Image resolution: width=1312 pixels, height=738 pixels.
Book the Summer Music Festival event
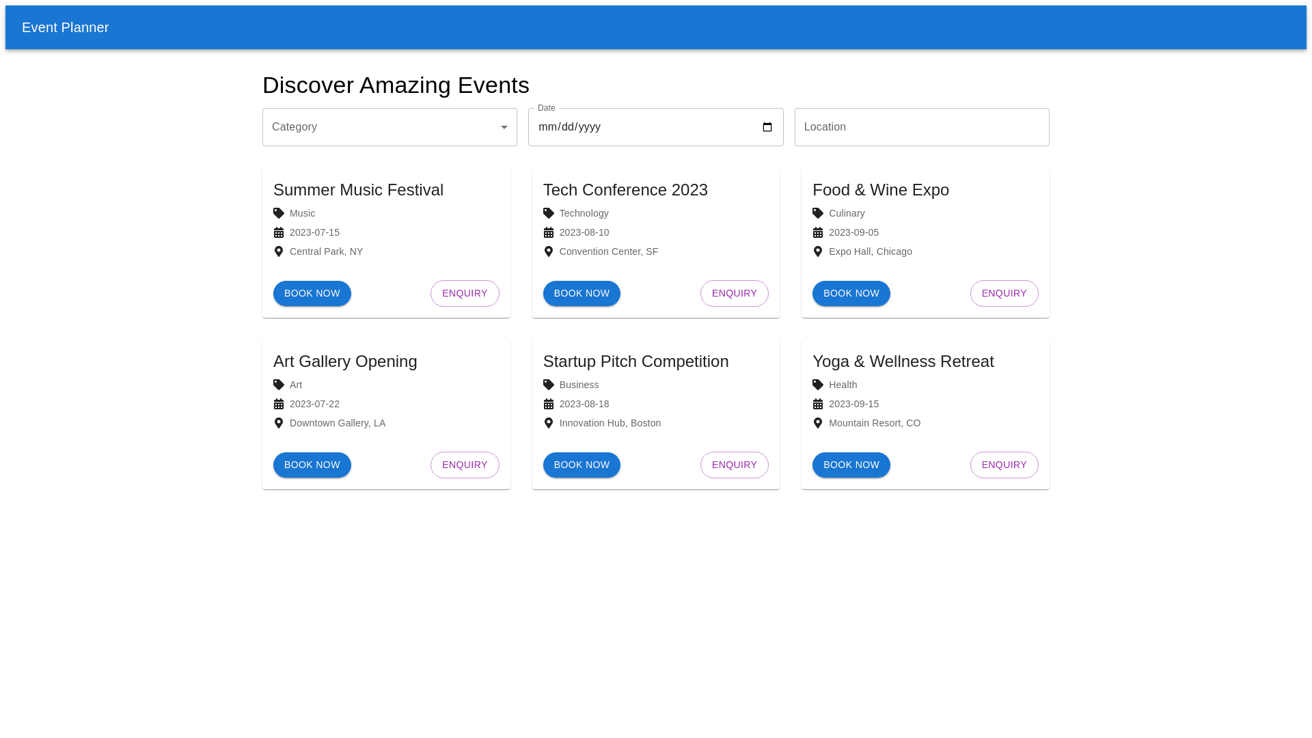click(x=312, y=293)
